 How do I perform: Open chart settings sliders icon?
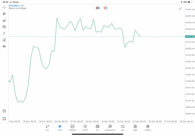(4, 27)
